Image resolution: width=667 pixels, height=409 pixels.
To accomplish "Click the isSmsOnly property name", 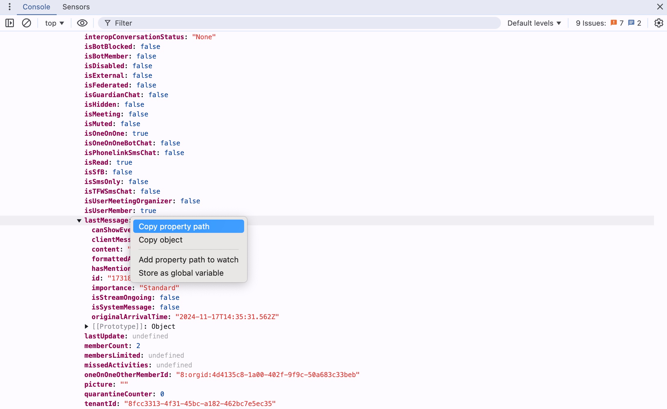I will [x=102, y=182].
